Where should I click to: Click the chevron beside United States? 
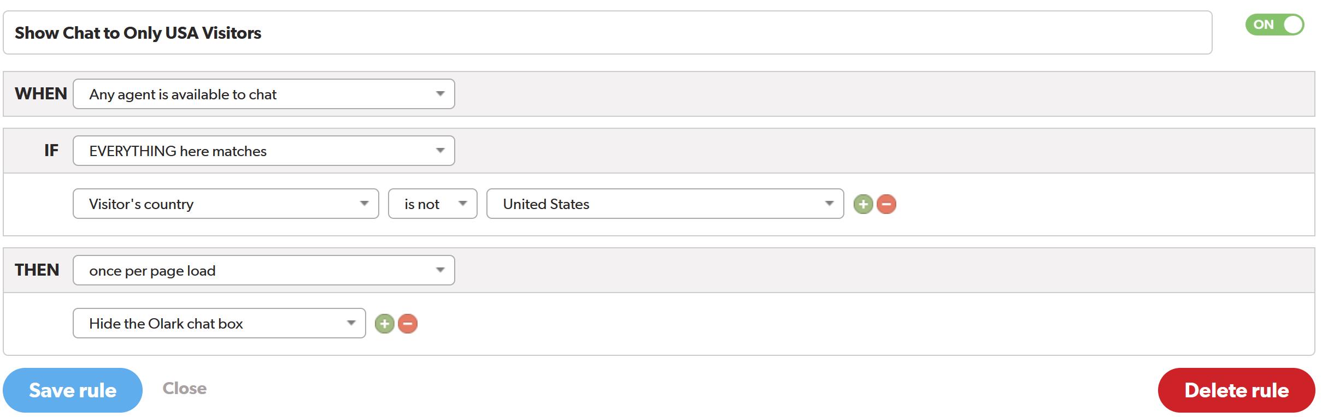[830, 204]
